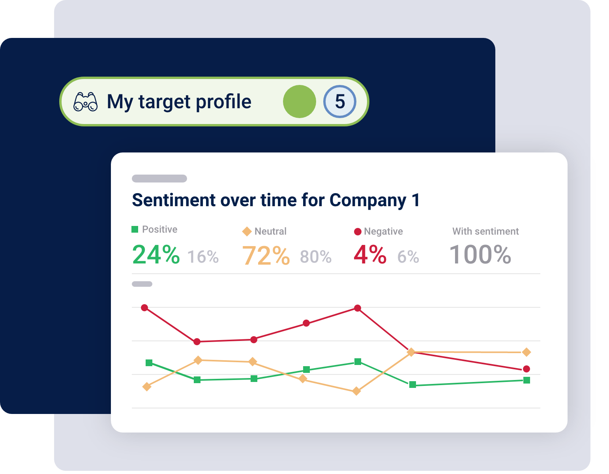Click the green circle status indicator
Screen dimensions: 609x474
(x=300, y=102)
